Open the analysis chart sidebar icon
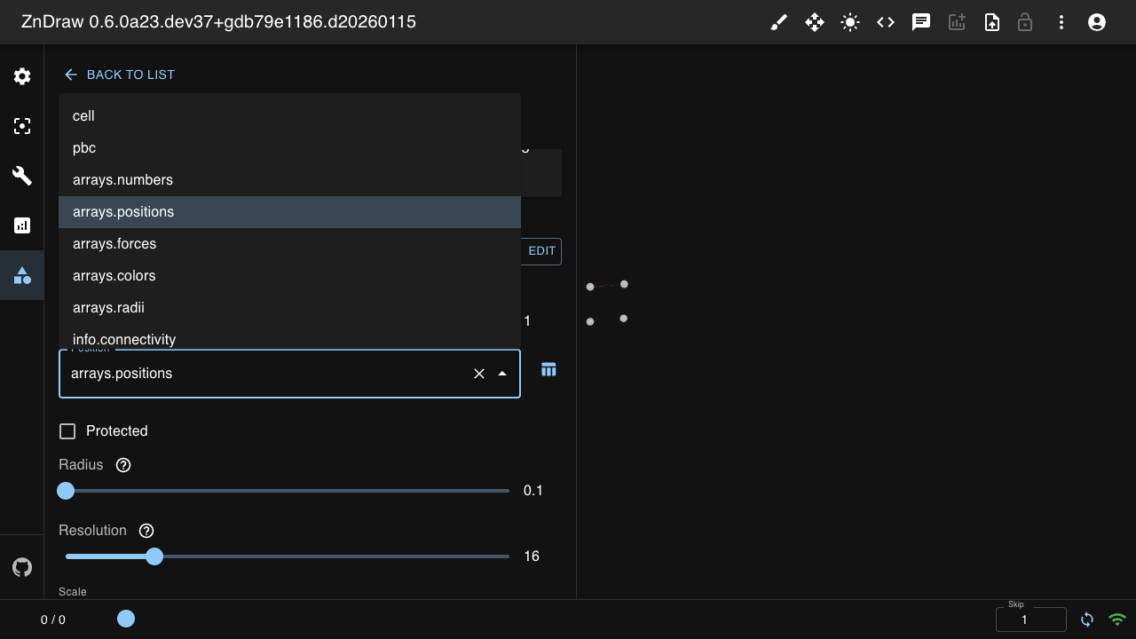This screenshot has width=1136, height=639. point(22,225)
